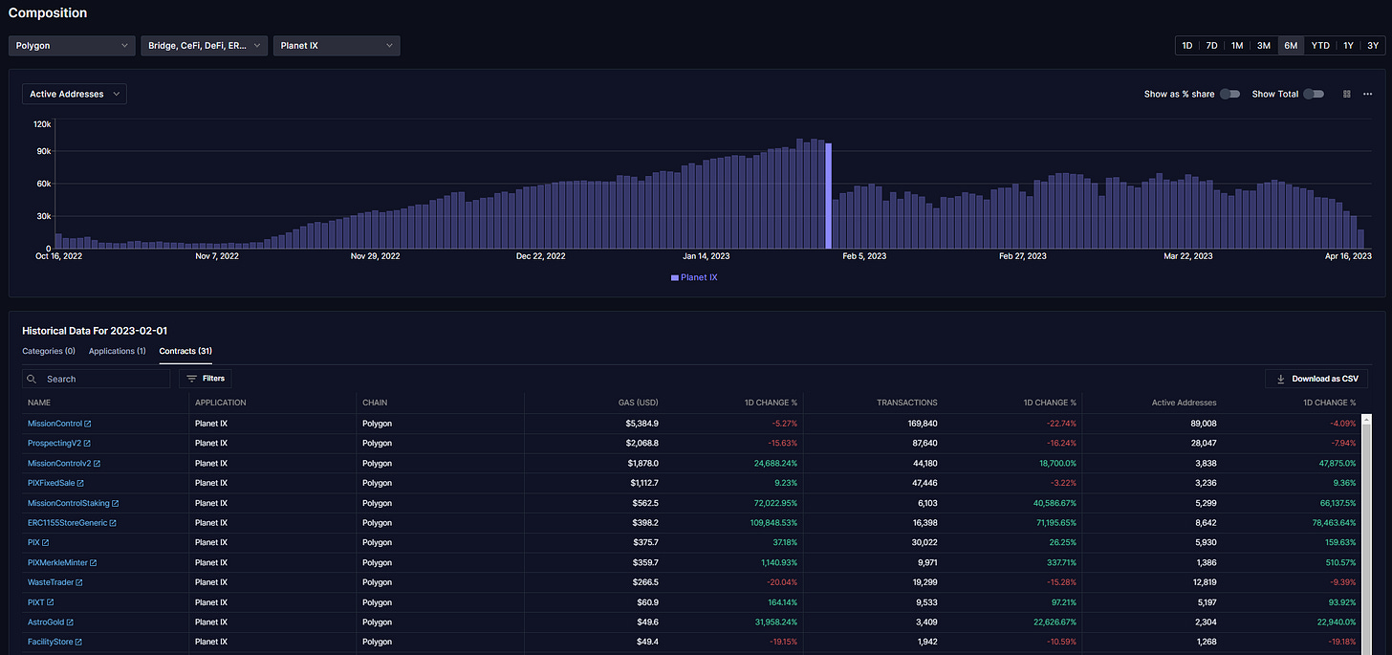Click the search magnifier icon
The image size is (1392, 655).
[33, 379]
